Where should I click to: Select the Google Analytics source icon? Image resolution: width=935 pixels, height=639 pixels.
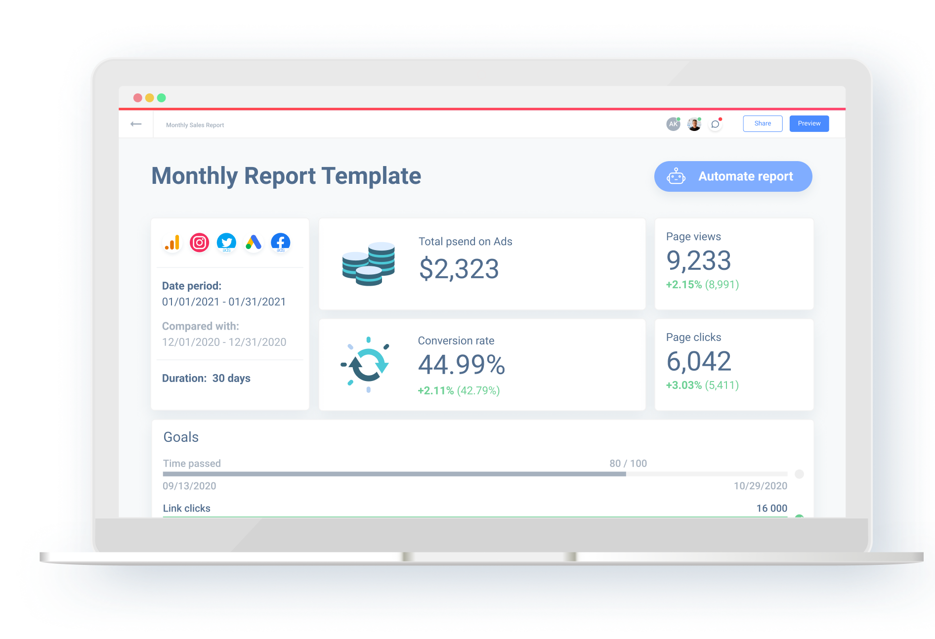(171, 242)
